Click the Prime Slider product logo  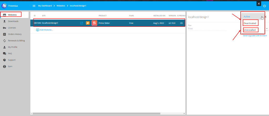coord(94,23)
